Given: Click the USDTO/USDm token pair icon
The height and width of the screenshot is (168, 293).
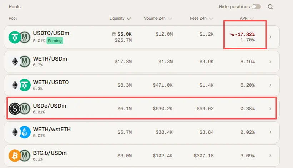Looking at the screenshot, I should point(20,37).
